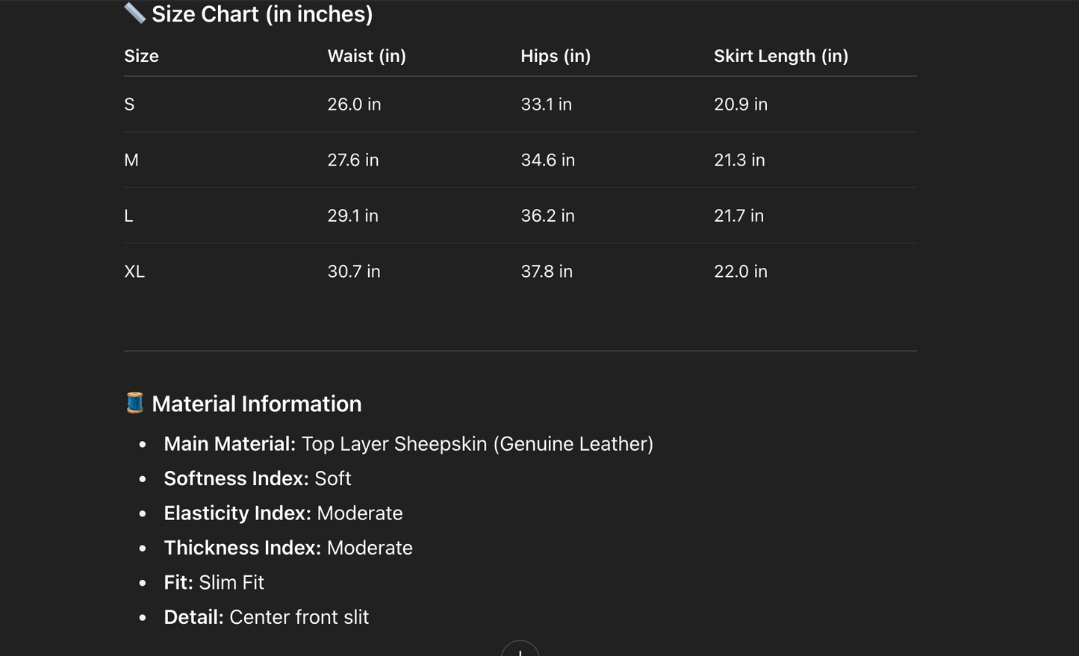The width and height of the screenshot is (1079, 656).
Task: Click the 34.6 in hips value
Action: 547,160
